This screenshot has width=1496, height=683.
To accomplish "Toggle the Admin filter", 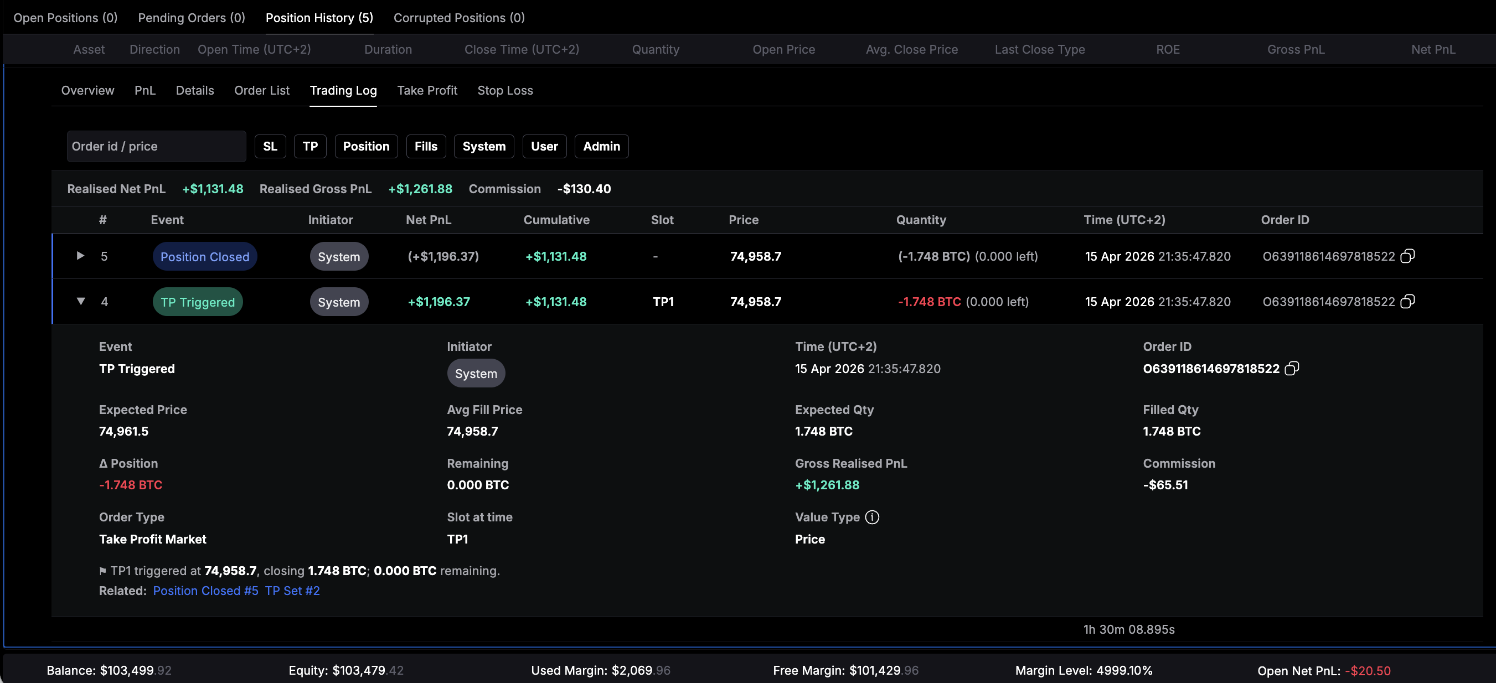I will point(601,146).
